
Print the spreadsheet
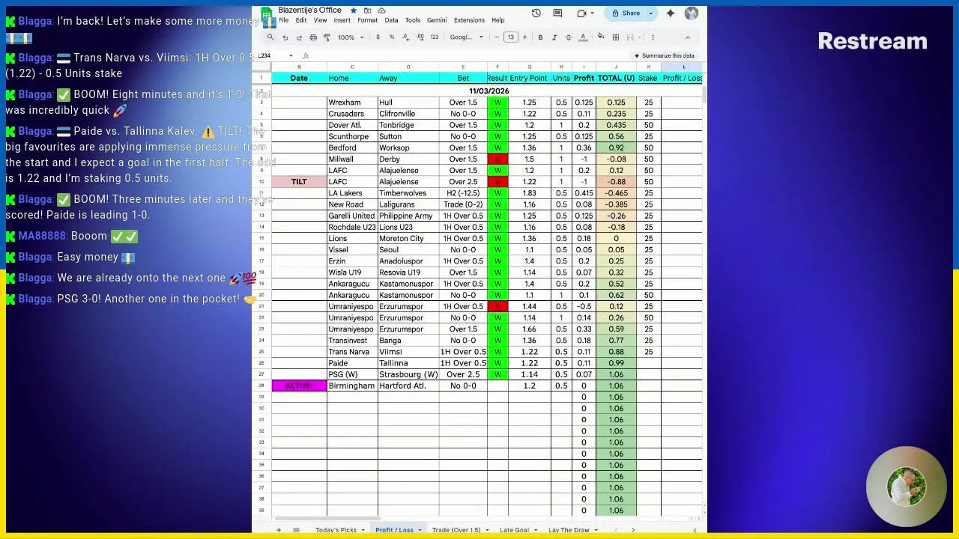click(313, 37)
